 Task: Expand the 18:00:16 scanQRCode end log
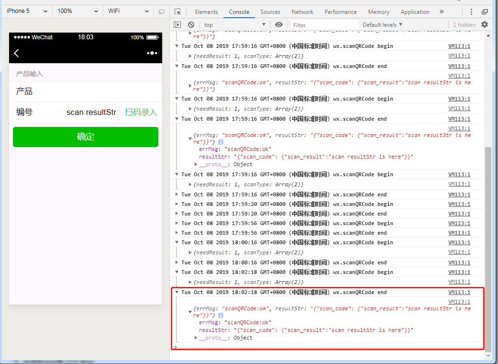click(x=177, y=262)
